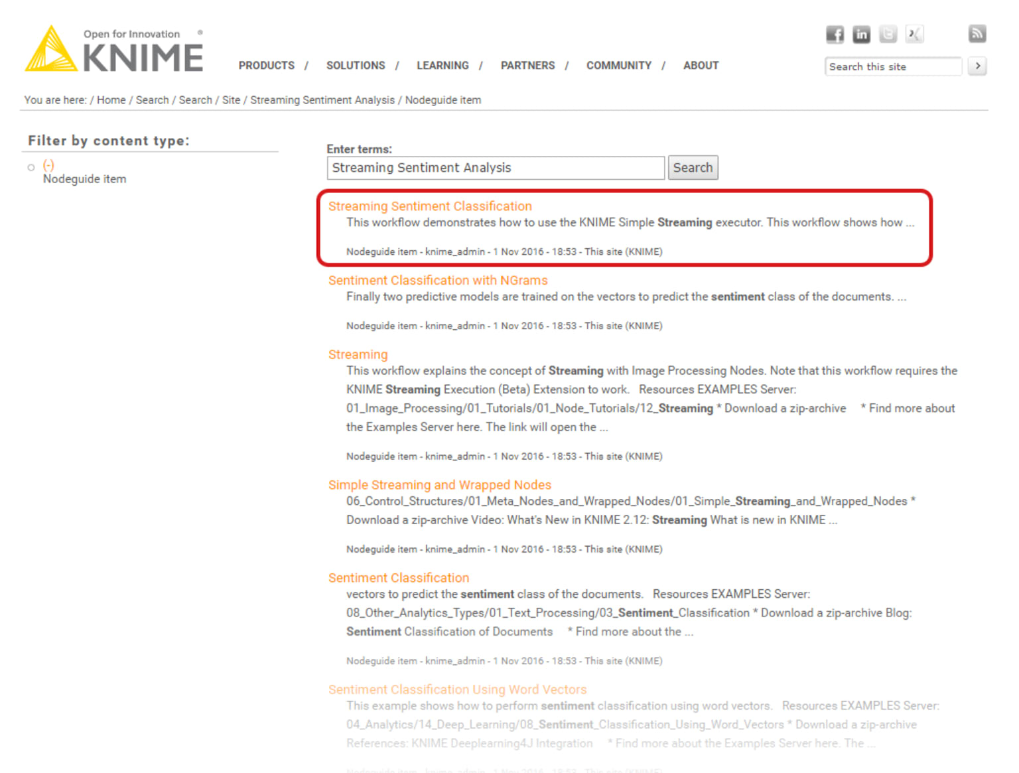Click second Search breadcrumb link

click(196, 100)
